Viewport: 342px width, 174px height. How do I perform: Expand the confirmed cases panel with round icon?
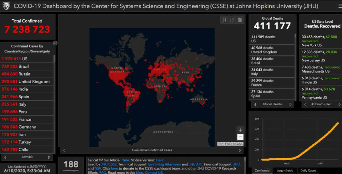pyautogui.click(x=55, y=43)
